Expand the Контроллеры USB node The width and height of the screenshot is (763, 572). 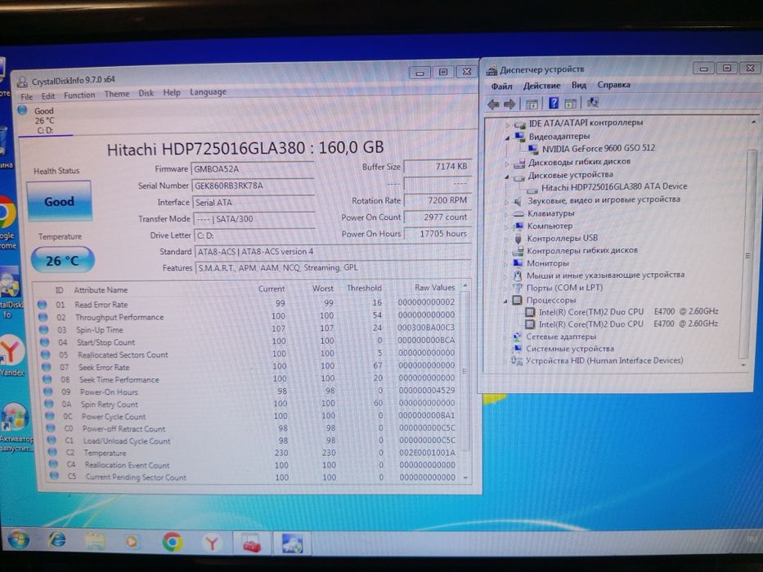pyautogui.click(x=506, y=239)
